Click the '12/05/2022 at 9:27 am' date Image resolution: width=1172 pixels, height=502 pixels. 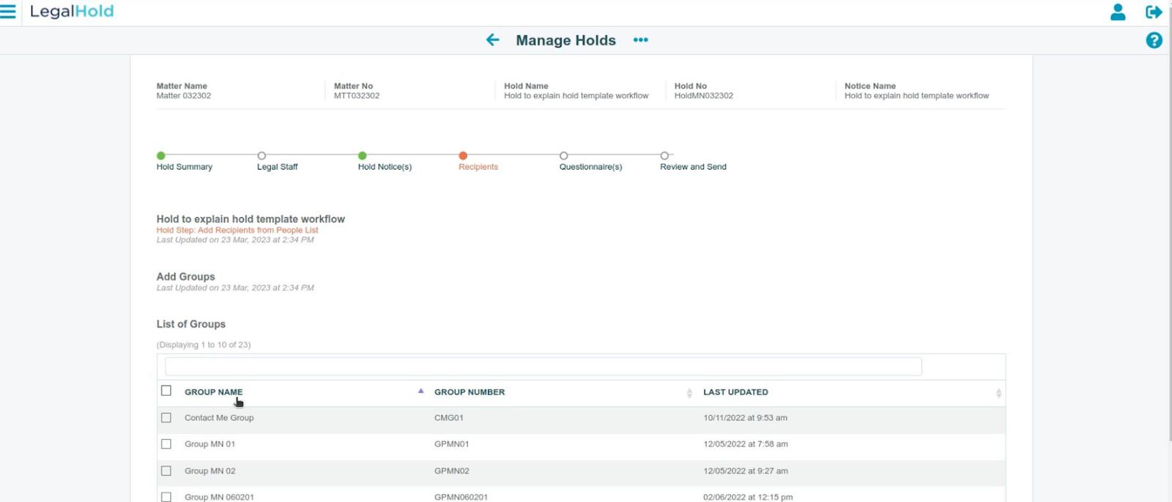[746, 471]
